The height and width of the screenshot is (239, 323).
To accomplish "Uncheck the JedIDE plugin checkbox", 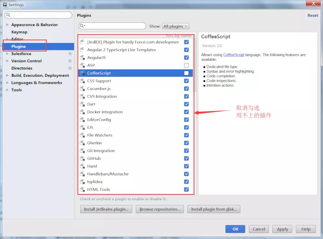I will coord(186,42).
